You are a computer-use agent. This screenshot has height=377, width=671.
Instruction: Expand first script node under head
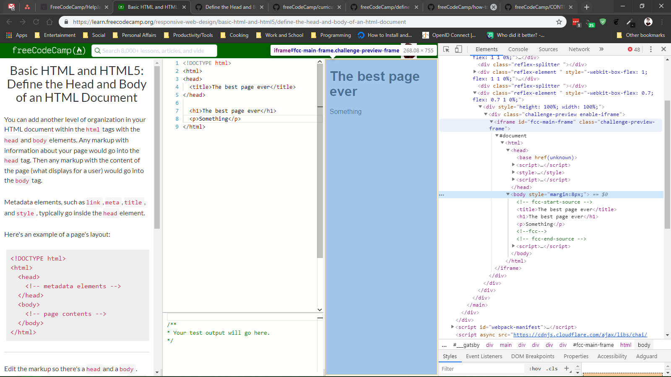(x=513, y=165)
